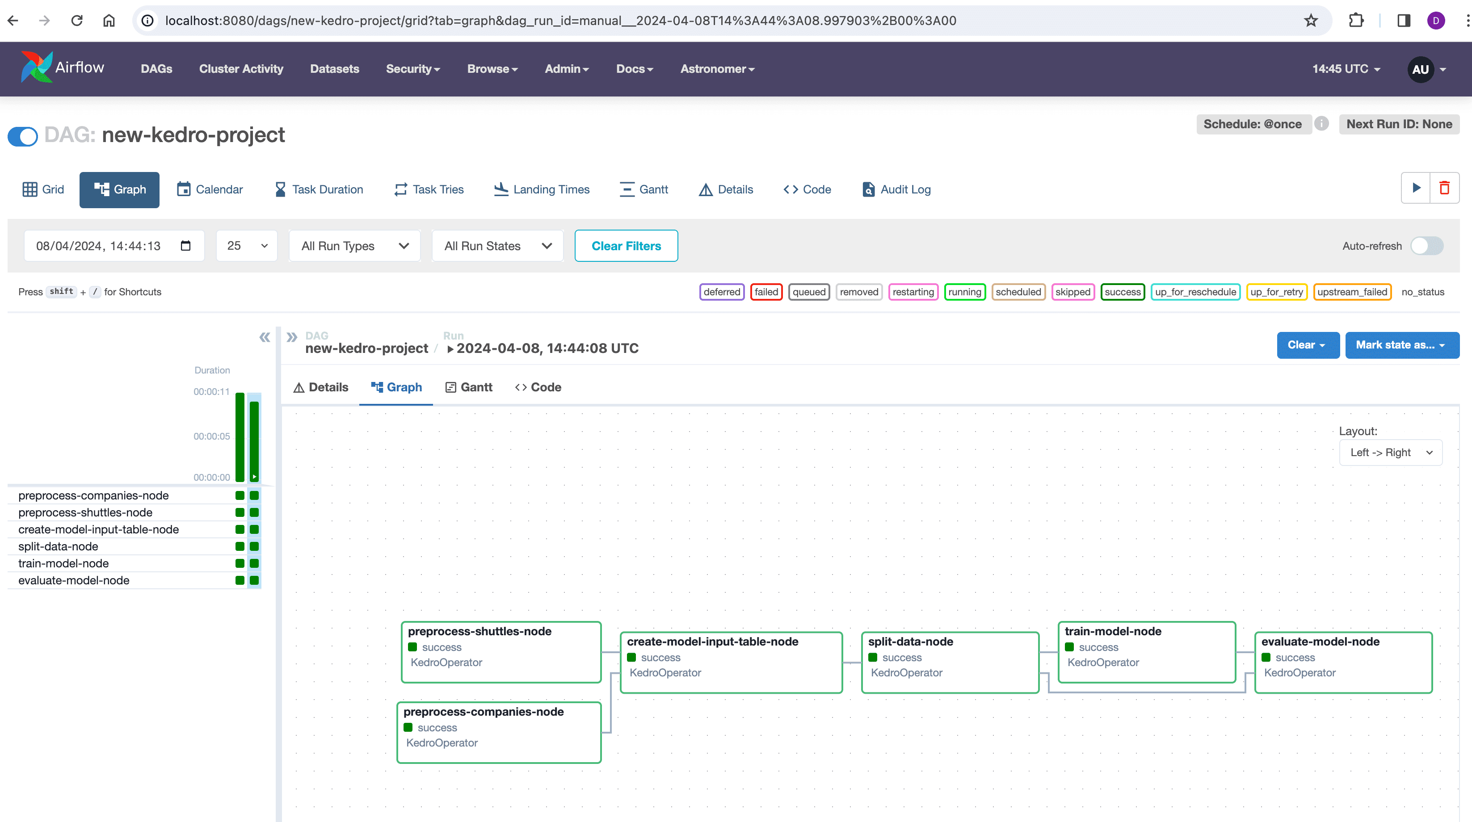Open the All Run Types dropdown
The image size is (1472, 822).
point(355,246)
